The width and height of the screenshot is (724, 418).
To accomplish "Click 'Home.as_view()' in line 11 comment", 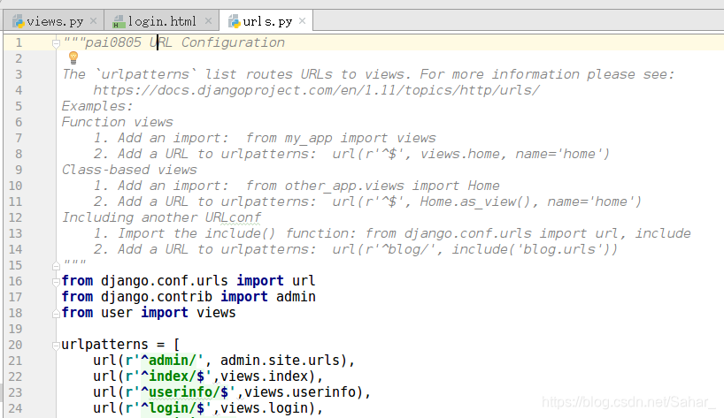I will tap(475, 201).
